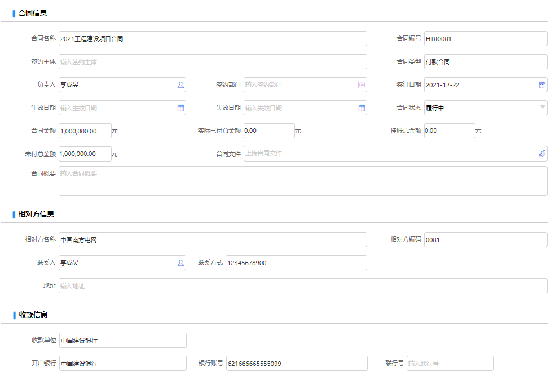The width and height of the screenshot is (560, 380).
Task: Expand the 合同状态 dropdown arrow
Action: [x=543, y=107]
